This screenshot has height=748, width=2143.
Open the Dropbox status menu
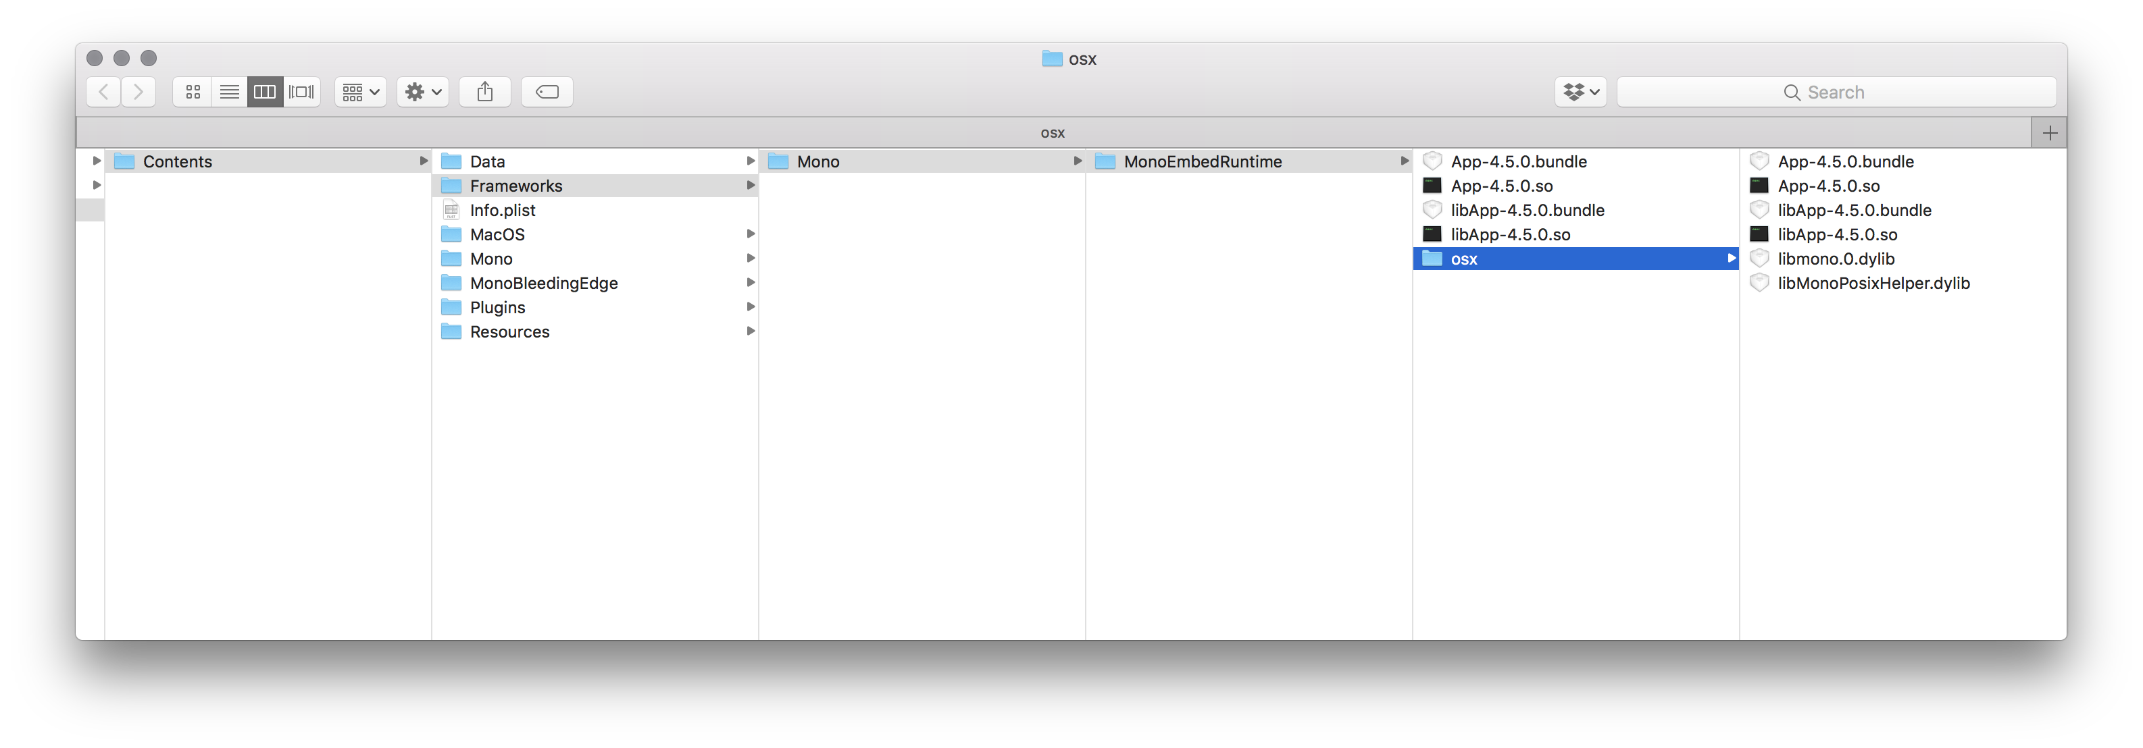coord(1580,91)
